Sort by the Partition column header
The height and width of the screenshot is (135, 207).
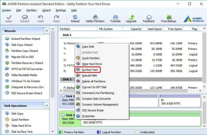pyautogui.click(x=78, y=29)
